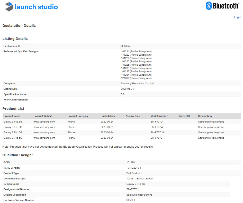Click the Product Website column header
The image size is (243, 203).
tap(43, 116)
